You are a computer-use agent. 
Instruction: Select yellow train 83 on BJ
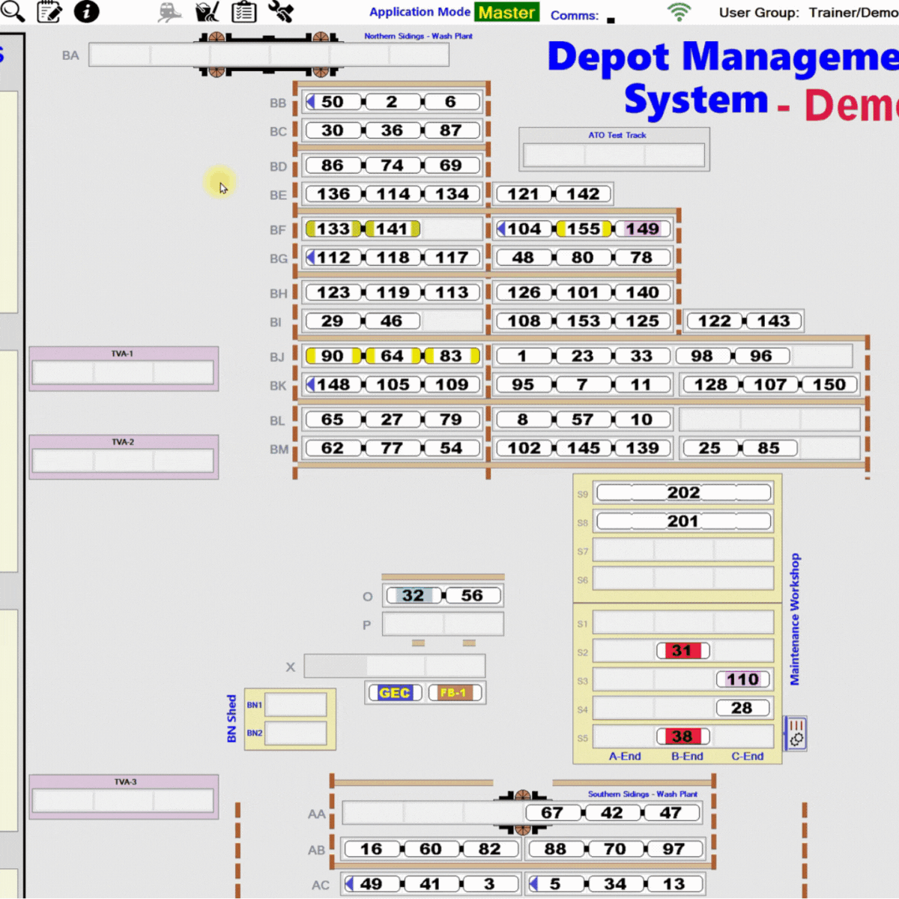[452, 357]
